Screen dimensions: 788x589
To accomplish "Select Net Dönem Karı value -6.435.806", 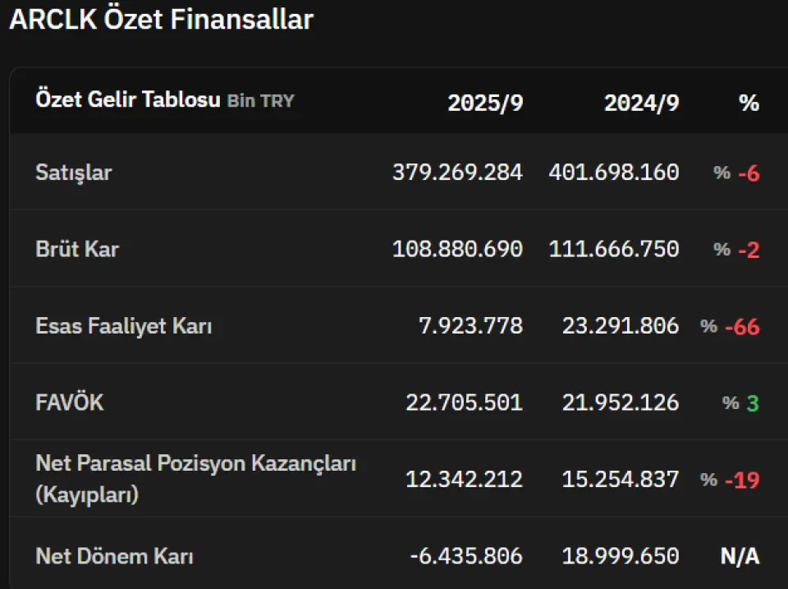I will [x=465, y=556].
